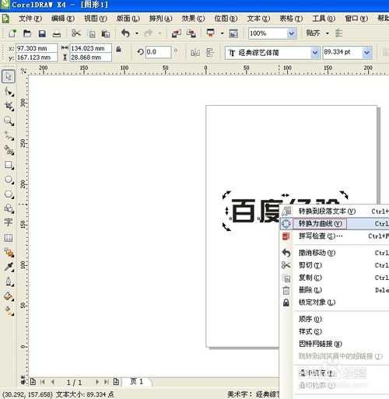Select the Polygon tool
This screenshot has width=389, height=399.
pos(9,194)
